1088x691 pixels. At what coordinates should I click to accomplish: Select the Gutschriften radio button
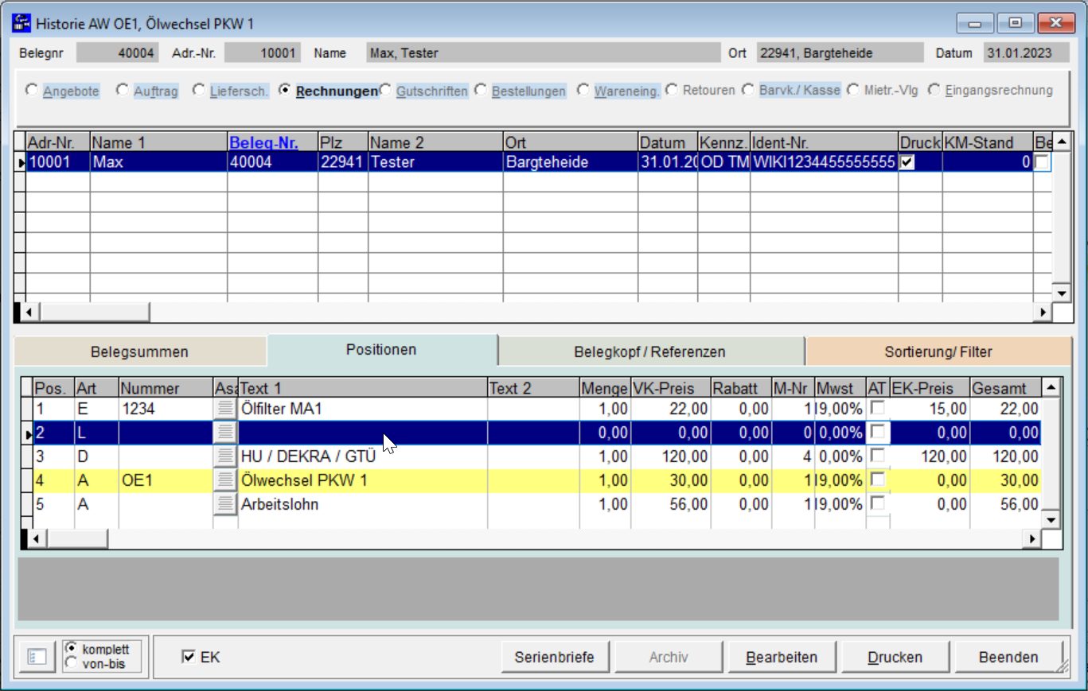(384, 90)
